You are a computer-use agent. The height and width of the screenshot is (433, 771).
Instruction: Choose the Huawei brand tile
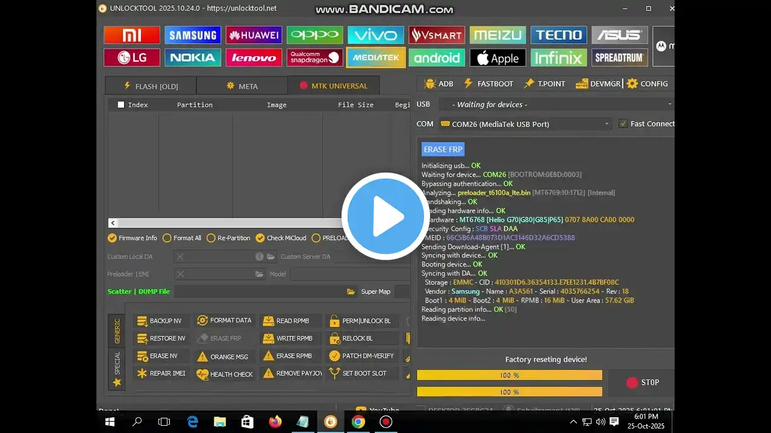click(x=254, y=35)
